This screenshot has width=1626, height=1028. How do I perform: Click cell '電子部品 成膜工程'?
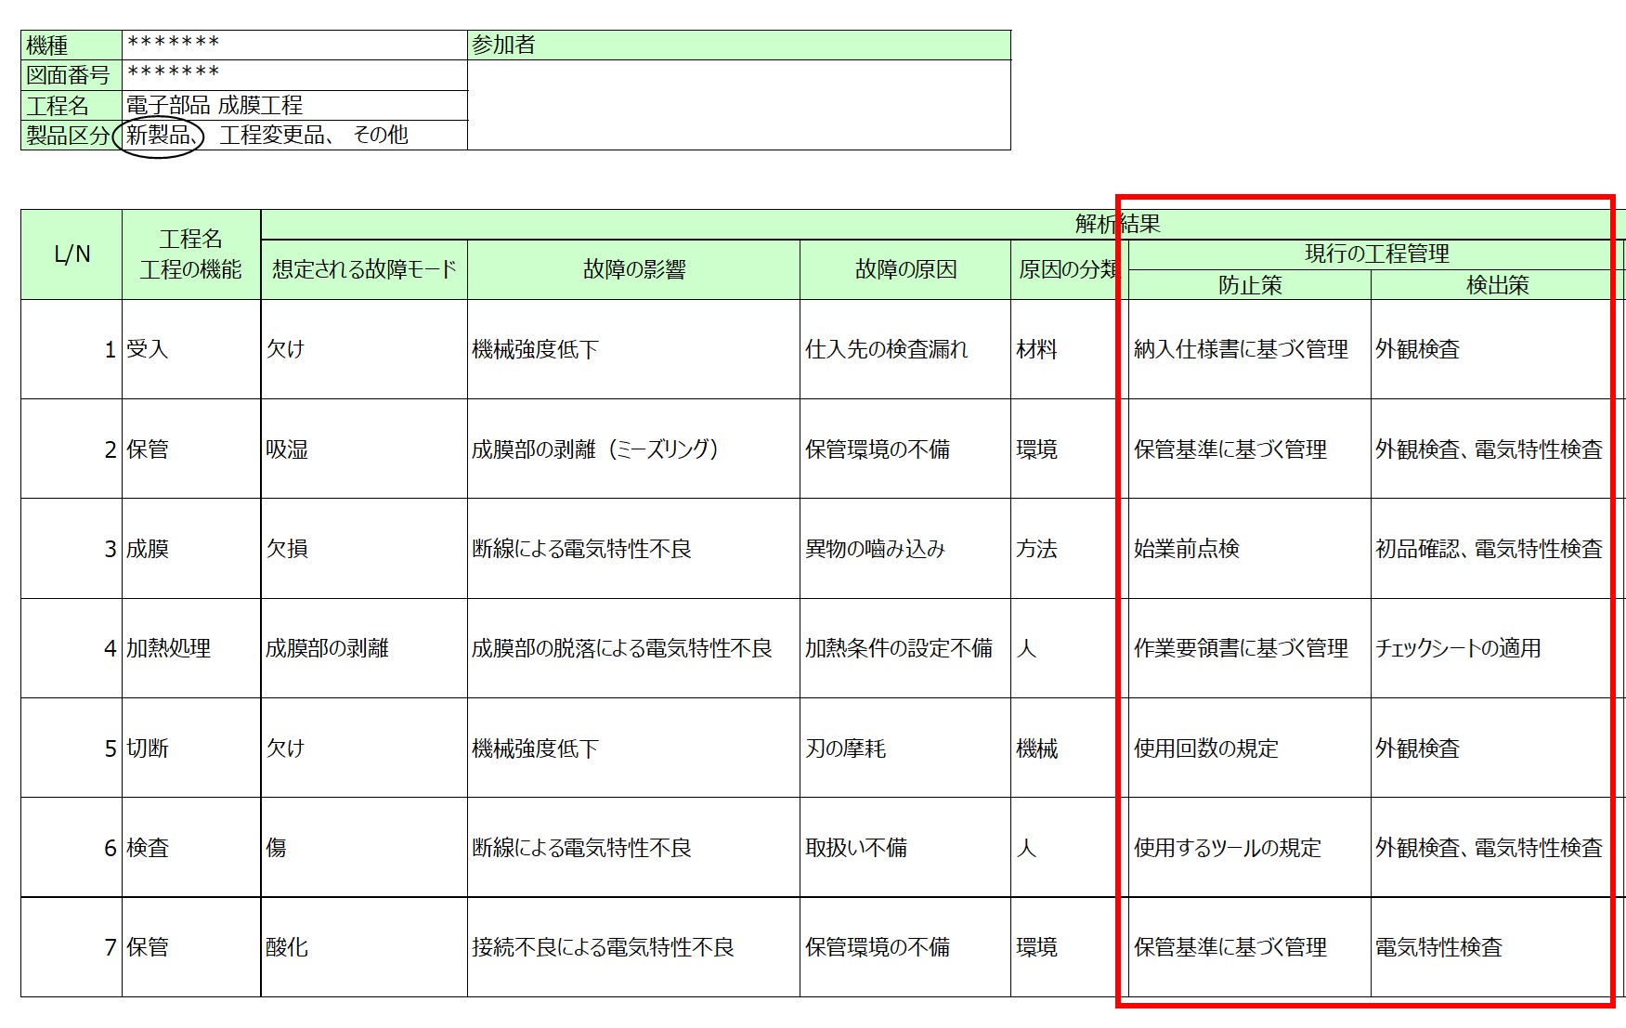(294, 105)
